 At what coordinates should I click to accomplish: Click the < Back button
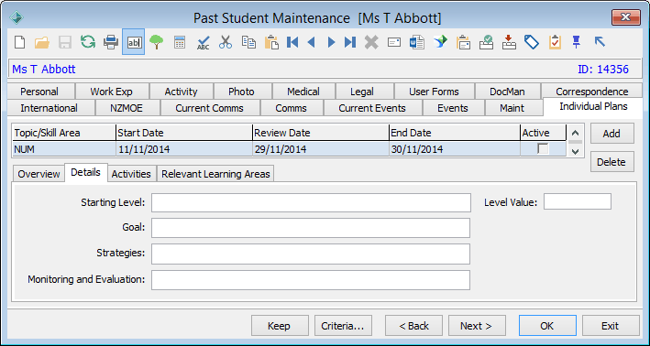coord(413,326)
